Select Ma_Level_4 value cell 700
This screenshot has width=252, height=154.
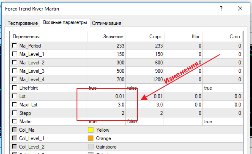106,80
